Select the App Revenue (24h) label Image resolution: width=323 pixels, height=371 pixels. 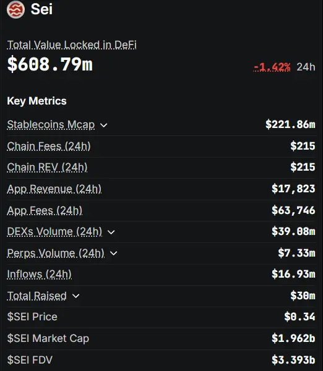point(54,189)
